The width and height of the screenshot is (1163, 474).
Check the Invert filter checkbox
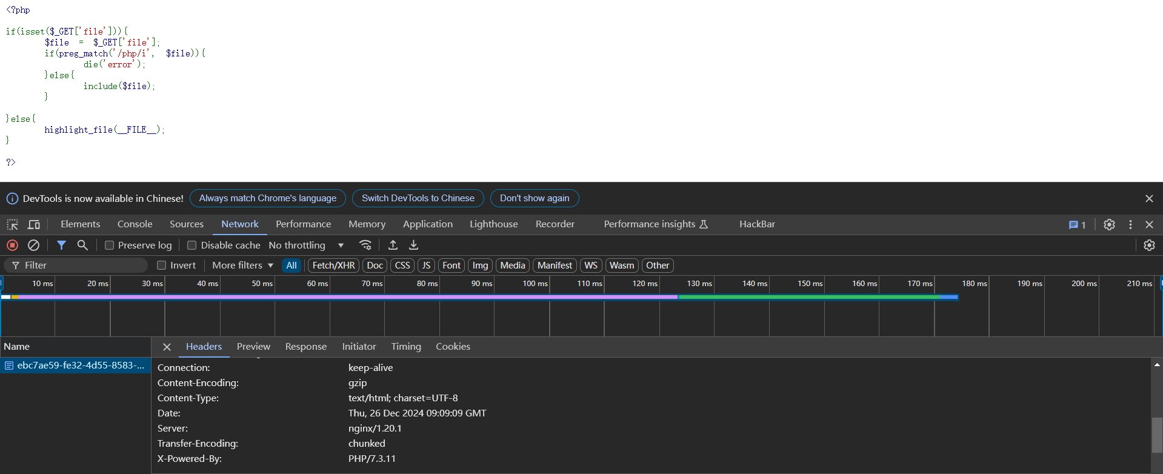(162, 265)
